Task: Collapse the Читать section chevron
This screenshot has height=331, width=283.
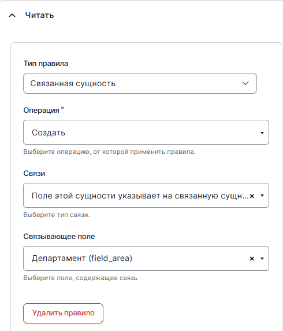Action: click(12, 16)
